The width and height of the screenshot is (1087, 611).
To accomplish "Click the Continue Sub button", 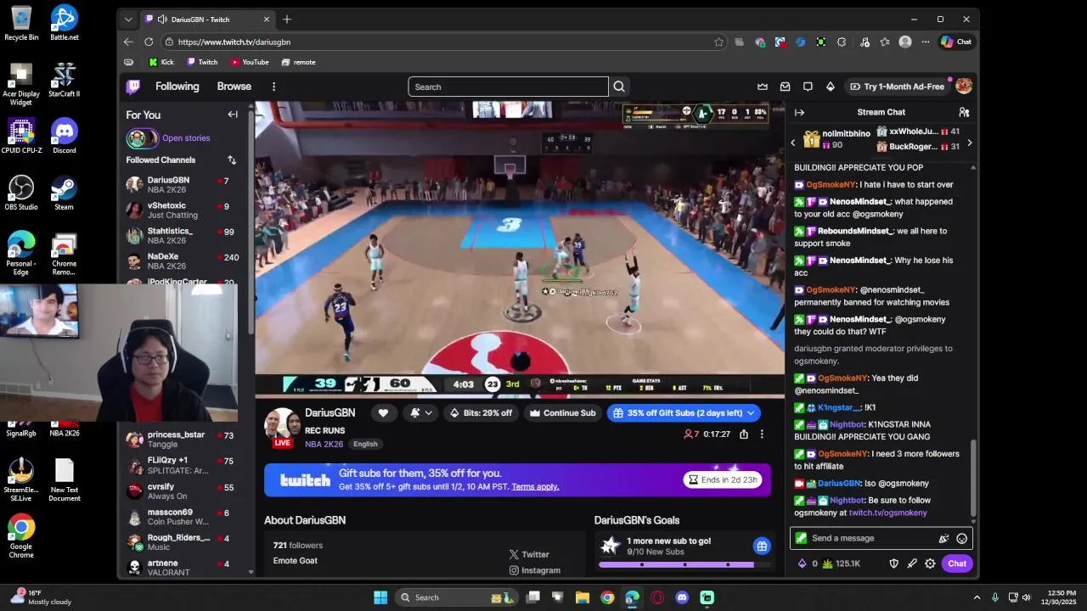I will [x=562, y=413].
